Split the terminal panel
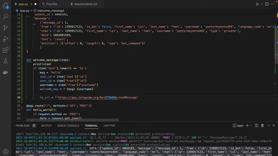Image resolution: width=278 pixels, height=156 pixels. coord(257,126)
